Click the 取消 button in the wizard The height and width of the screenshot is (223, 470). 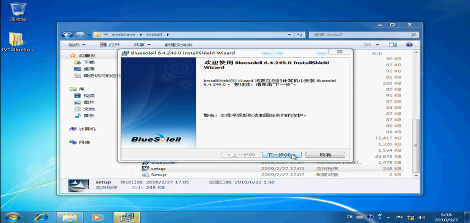tap(325, 154)
